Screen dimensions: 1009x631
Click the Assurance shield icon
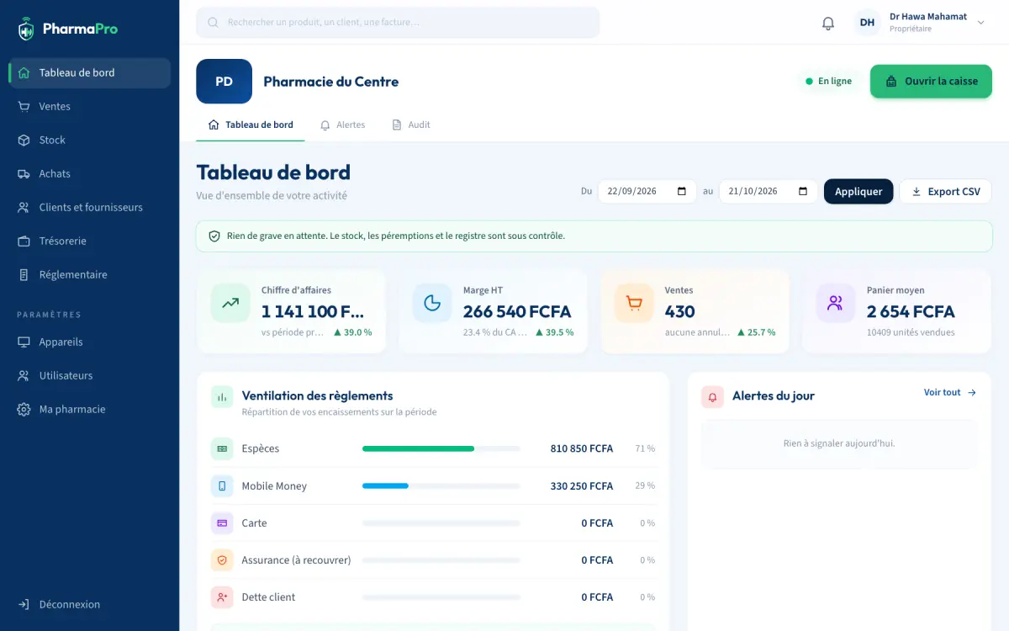point(222,559)
